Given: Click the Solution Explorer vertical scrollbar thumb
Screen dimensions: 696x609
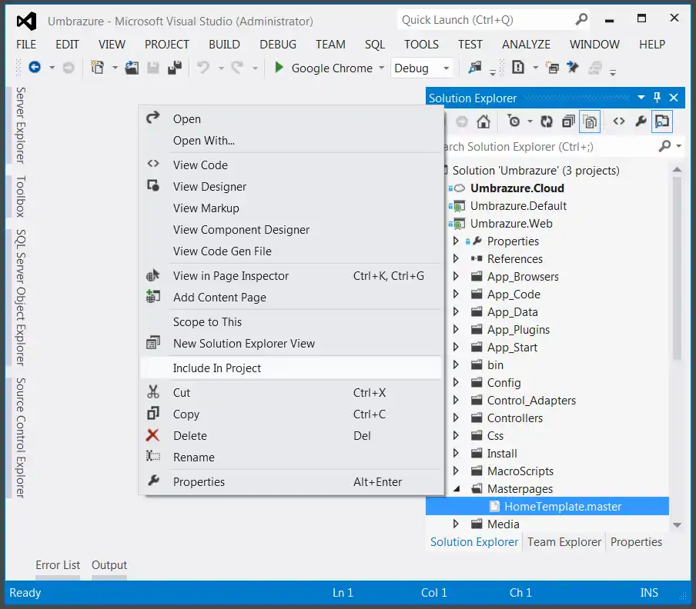Looking at the screenshot, I should (677, 268).
